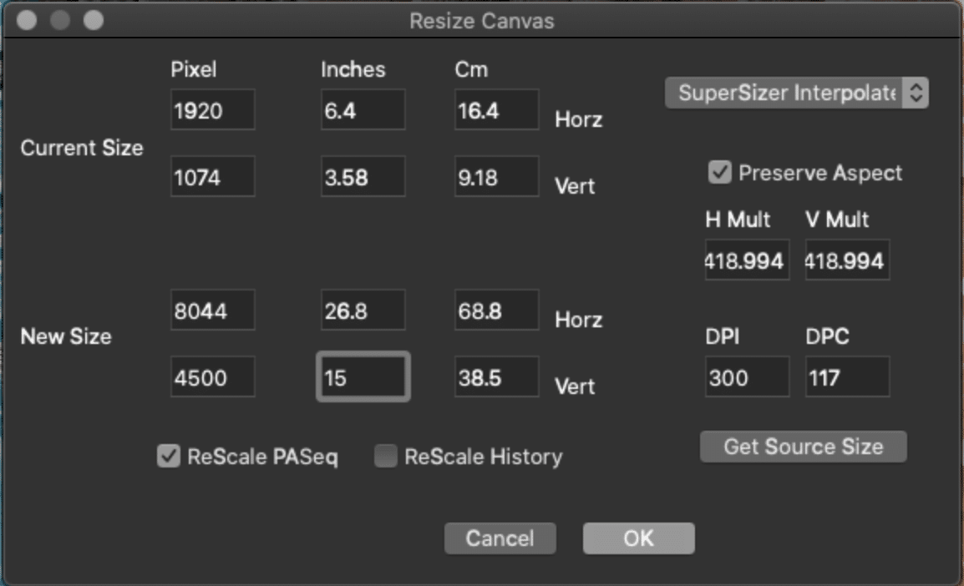Edit the DPI field showing 300
This screenshot has height=586, width=964.
click(747, 376)
